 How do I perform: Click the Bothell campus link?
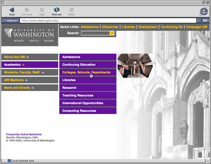[19, 41]
